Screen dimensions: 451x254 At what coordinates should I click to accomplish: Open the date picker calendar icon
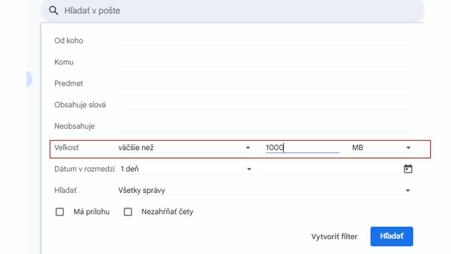(x=408, y=169)
